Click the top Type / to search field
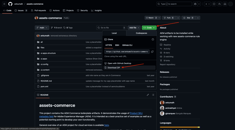The image size is (235, 130). click(x=174, y=4)
